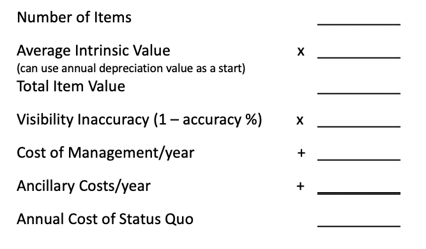Click the Ancillary Costs/year blank line

[x=359, y=193]
